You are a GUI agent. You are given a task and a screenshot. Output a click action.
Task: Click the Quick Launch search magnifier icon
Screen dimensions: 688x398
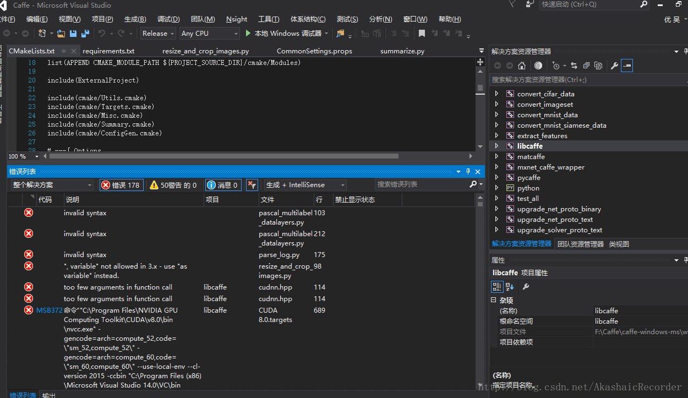tap(643, 4)
